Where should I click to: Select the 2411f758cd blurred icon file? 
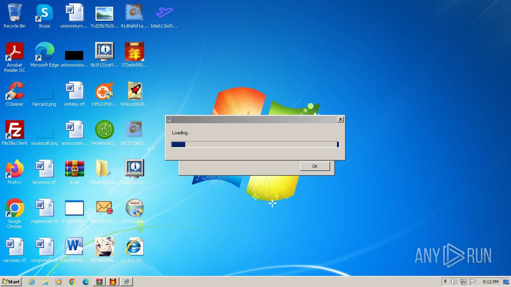pyautogui.click(x=134, y=134)
